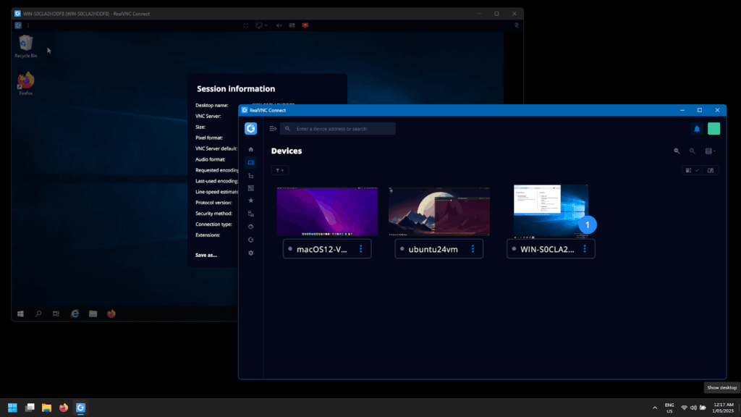The height and width of the screenshot is (417, 741).
Task: Open macOS12-V device options menu
Action: click(x=361, y=249)
